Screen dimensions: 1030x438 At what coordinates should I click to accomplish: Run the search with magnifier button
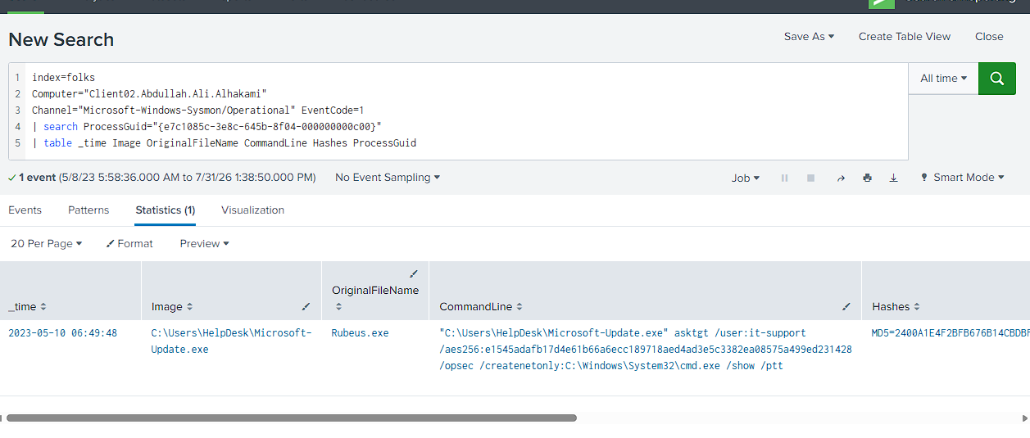(x=997, y=79)
